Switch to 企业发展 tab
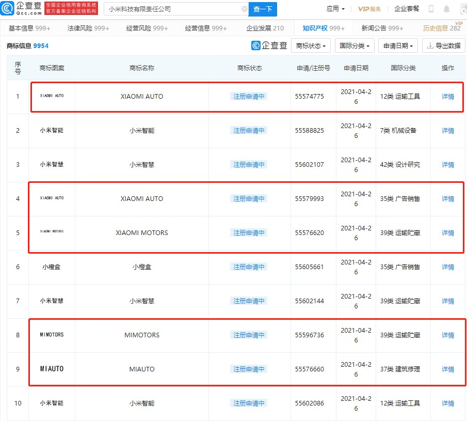The image size is (467, 421). pyautogui.click(x=265, y=28)
